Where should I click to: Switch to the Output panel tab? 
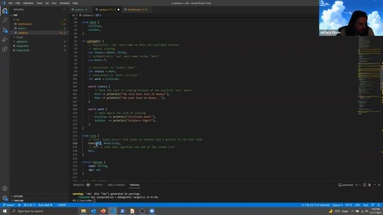coord(99,185)
